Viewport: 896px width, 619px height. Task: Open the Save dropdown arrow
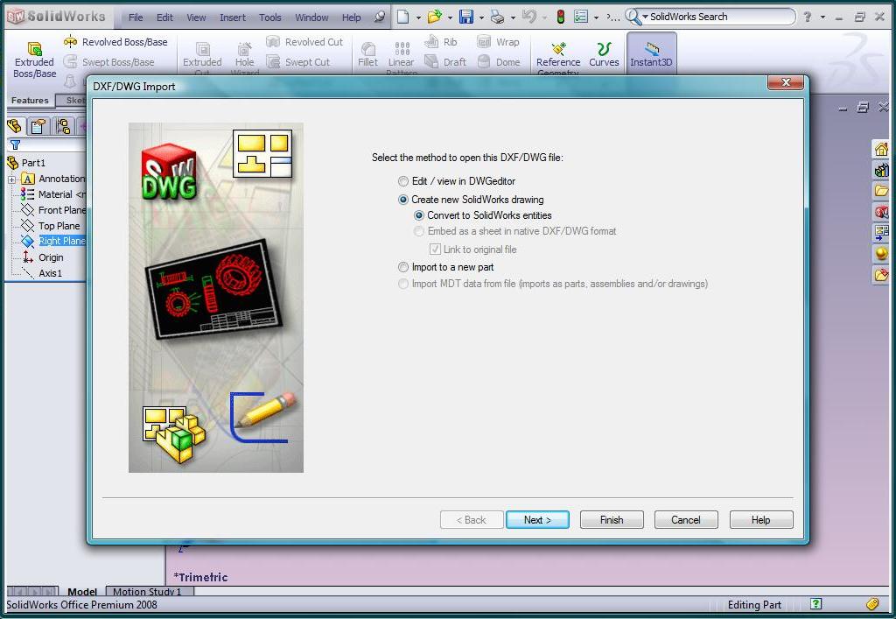click(x=481, y=18)
